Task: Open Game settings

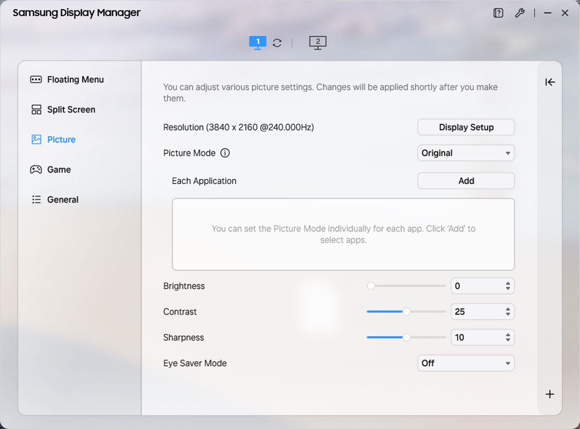Action: click(50, 169)
